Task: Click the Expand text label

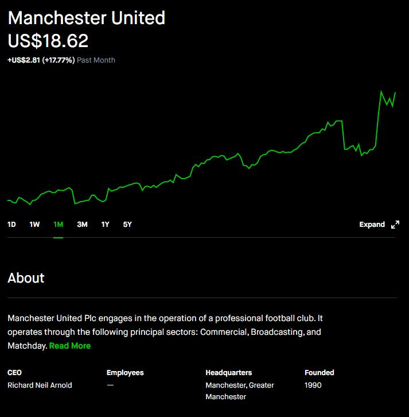Action: click(x=372, y=225)
